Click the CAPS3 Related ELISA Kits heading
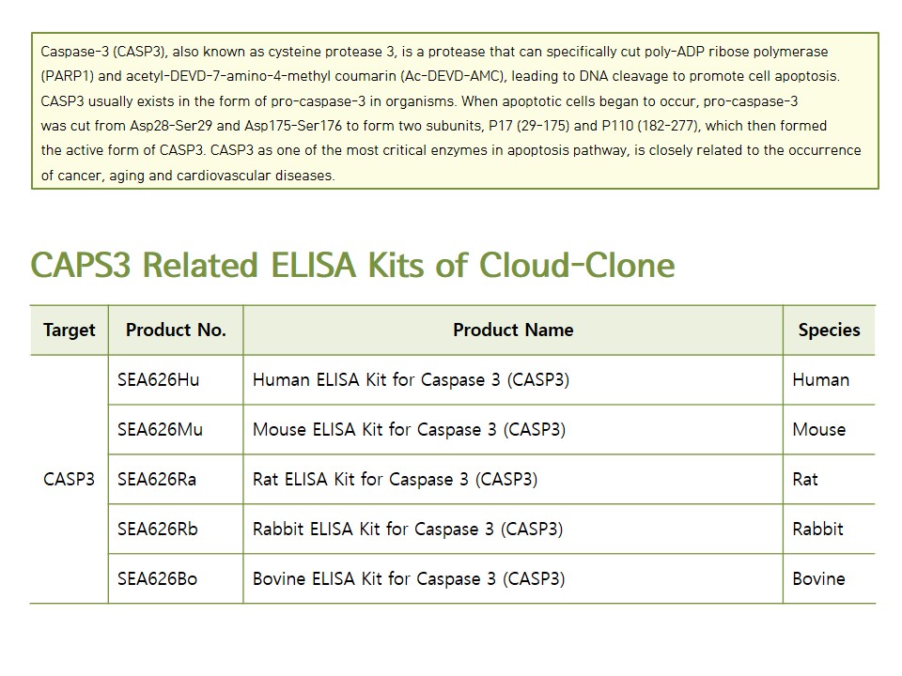The height and width of the screenshot is (676, 902). pyautogui.click(x=352, y=266)
